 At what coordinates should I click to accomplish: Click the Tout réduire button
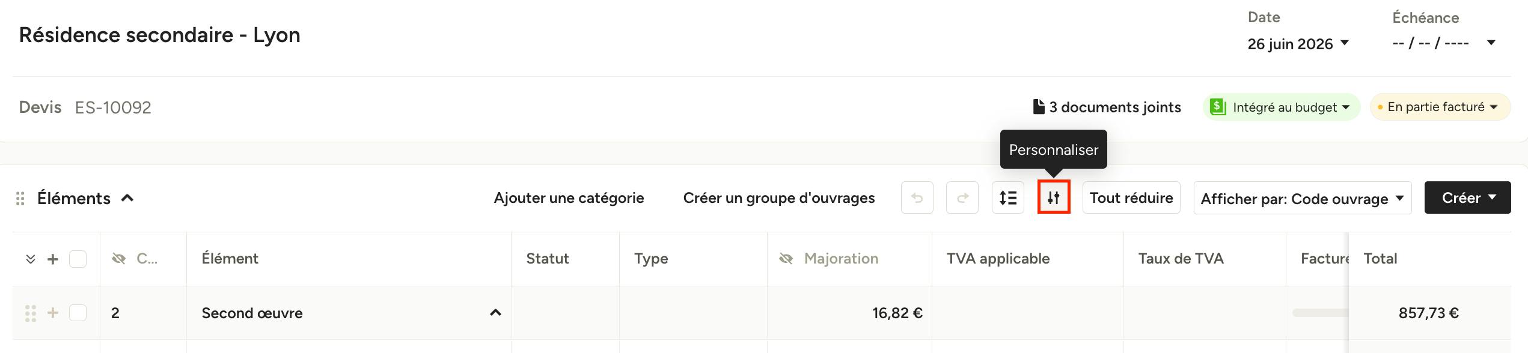tap(1131, 198)
